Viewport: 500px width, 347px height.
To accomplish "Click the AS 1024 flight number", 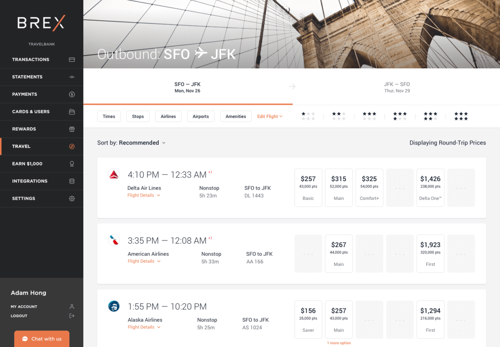I will coord(252,327).
